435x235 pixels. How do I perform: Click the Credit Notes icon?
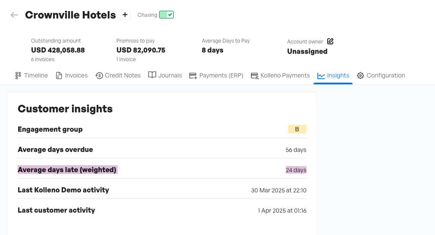coord(99,75)
